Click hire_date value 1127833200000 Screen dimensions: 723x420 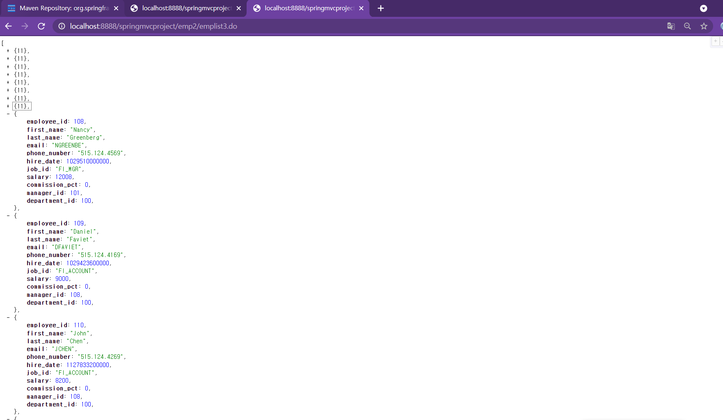click(x=88, y=365)
